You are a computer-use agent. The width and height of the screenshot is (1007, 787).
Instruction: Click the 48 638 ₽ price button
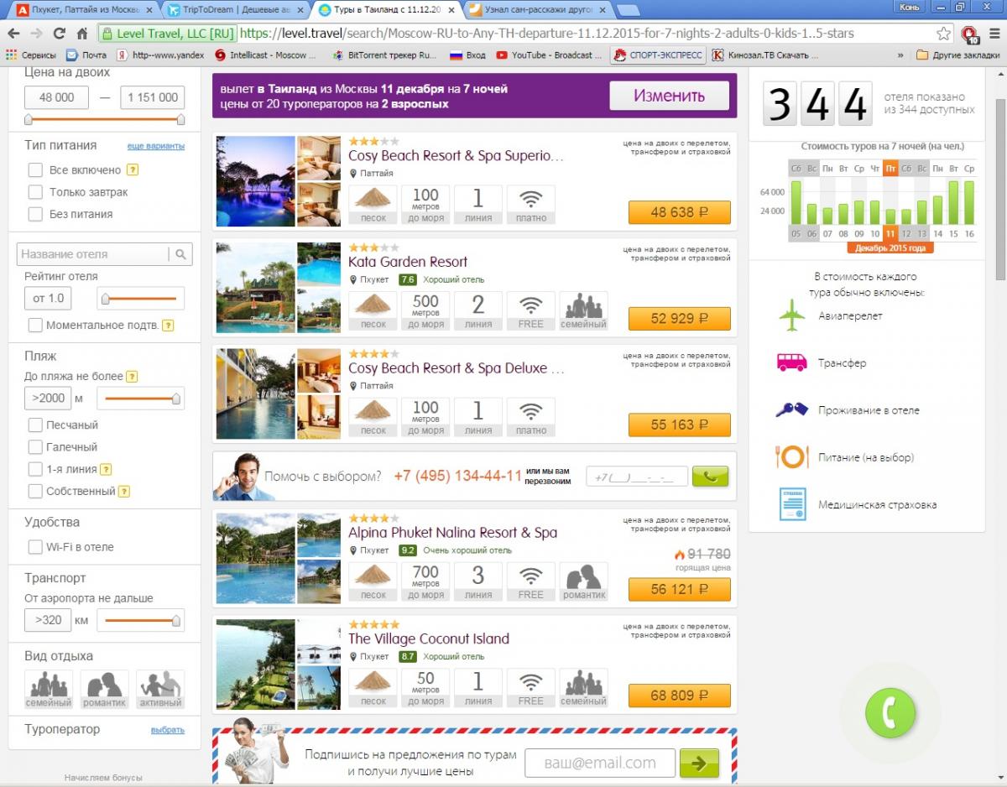pos(679,212)
